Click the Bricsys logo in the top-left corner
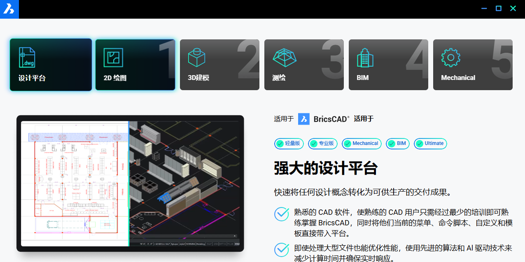This screenshot has width=525, height=262. click(x=9, y=9)
